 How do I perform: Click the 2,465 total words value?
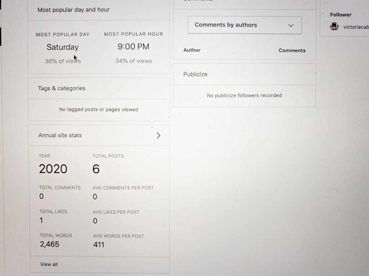50,244
